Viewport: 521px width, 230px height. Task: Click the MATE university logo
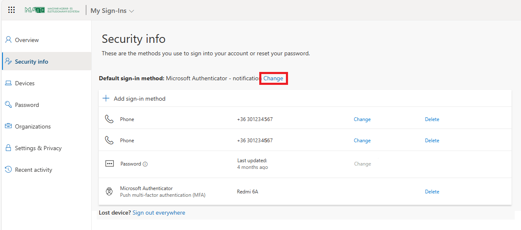click(52, 10)
